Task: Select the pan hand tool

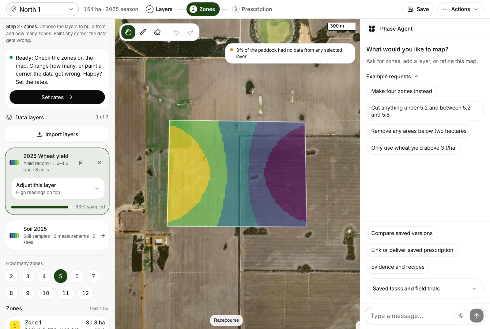Action: 128,32
